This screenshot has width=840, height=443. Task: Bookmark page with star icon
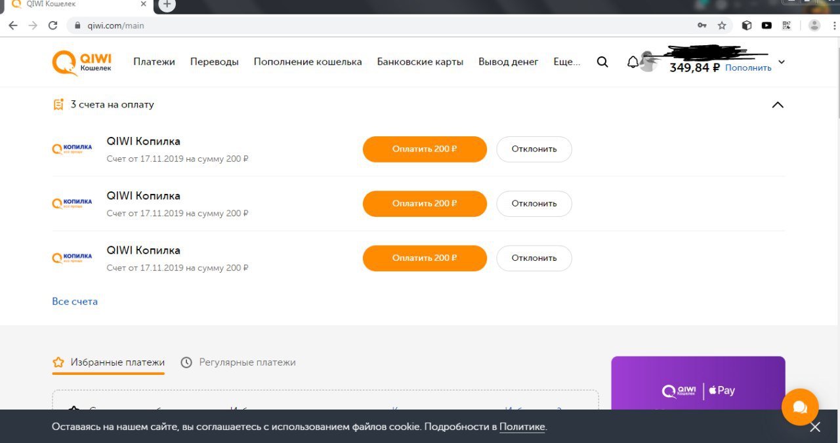pyautogui.click(x=722, y=26)
